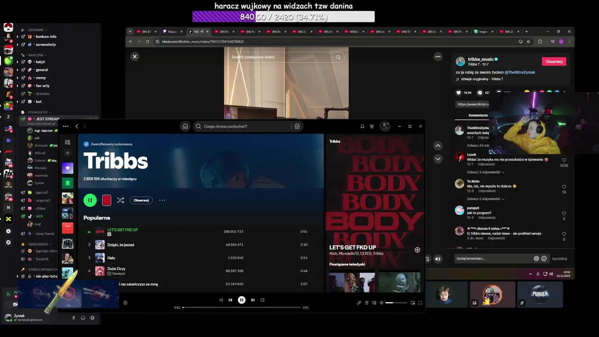Reload the TikTok page in browser
Screen dimensions: 599x337
click(147, 42)
